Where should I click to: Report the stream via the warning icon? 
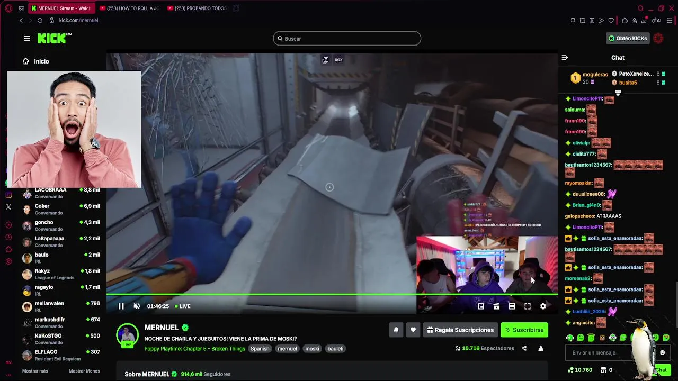tap(541, 348)
